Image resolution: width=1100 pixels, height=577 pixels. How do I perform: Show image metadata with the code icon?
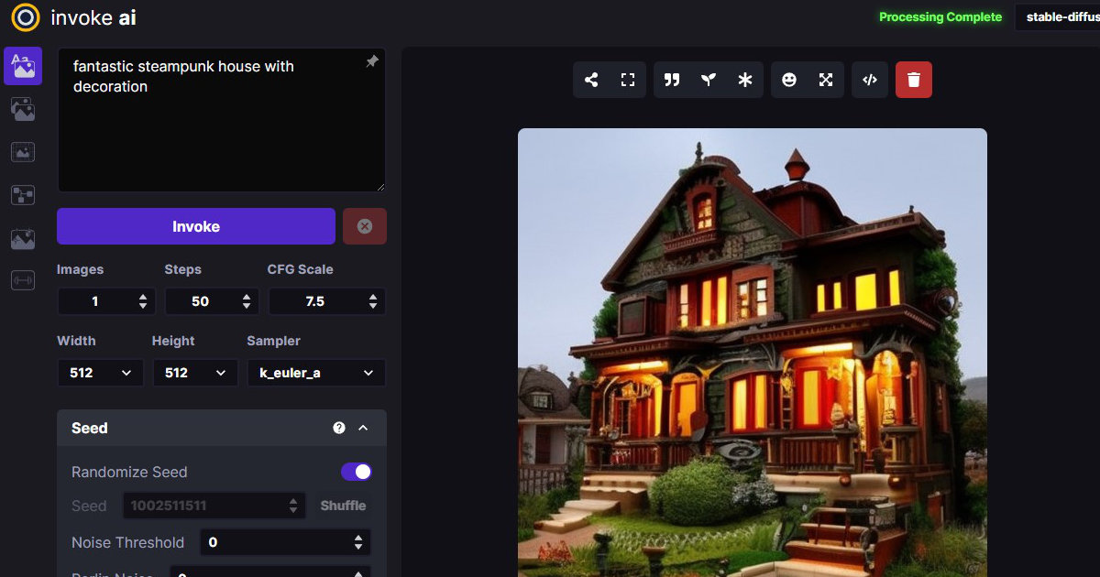tap(870, 80)
